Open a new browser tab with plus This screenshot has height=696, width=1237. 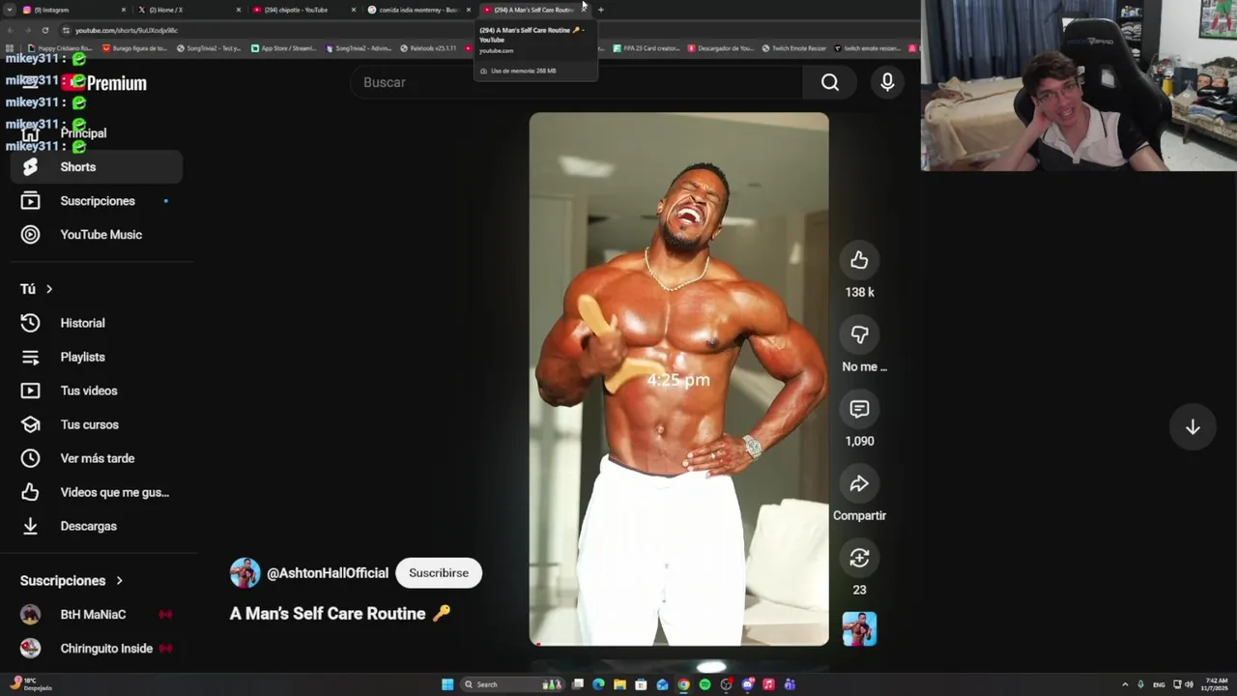click(x=600, y=10)
